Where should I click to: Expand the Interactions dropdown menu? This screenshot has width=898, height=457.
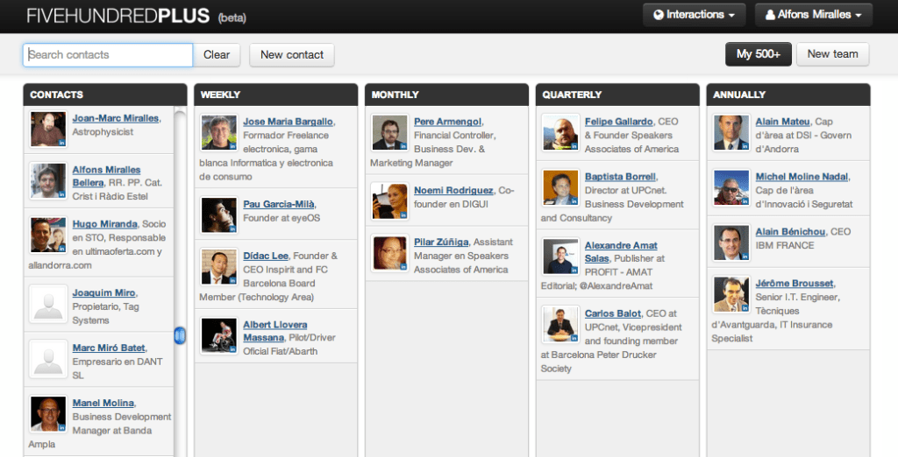coord(694,15)
